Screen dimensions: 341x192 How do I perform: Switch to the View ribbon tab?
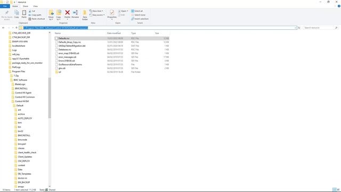36,6
